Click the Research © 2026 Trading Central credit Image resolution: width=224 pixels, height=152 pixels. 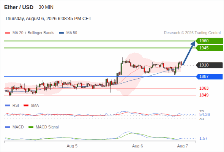(192, 33)
